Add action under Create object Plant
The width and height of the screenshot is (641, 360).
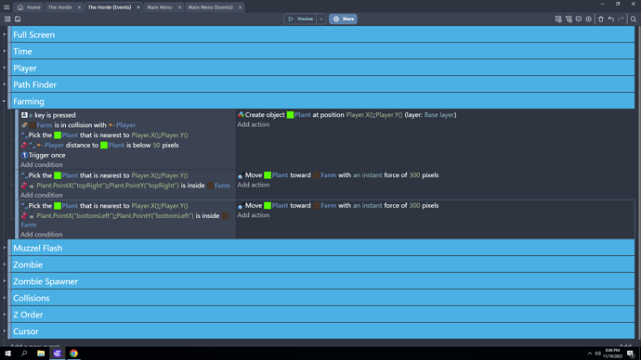[x=254, y=124]
